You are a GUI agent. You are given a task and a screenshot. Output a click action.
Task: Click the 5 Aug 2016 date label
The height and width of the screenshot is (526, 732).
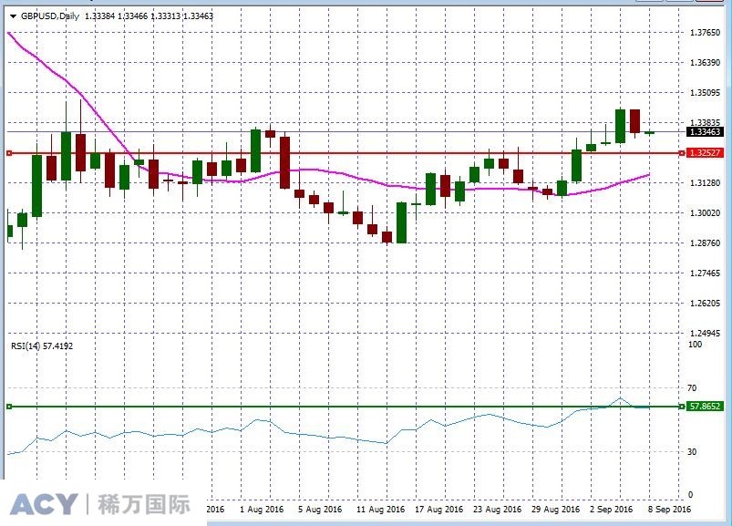click(320, 510)
